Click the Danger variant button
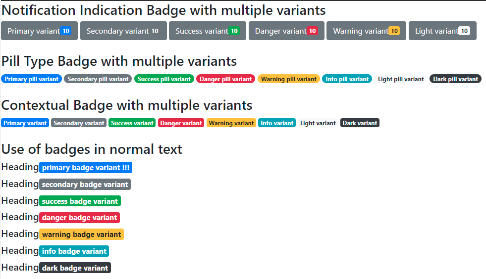486x279 pixels. 286,31
